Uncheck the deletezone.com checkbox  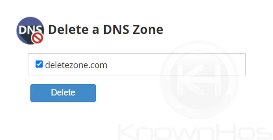(x=39, y=64)
